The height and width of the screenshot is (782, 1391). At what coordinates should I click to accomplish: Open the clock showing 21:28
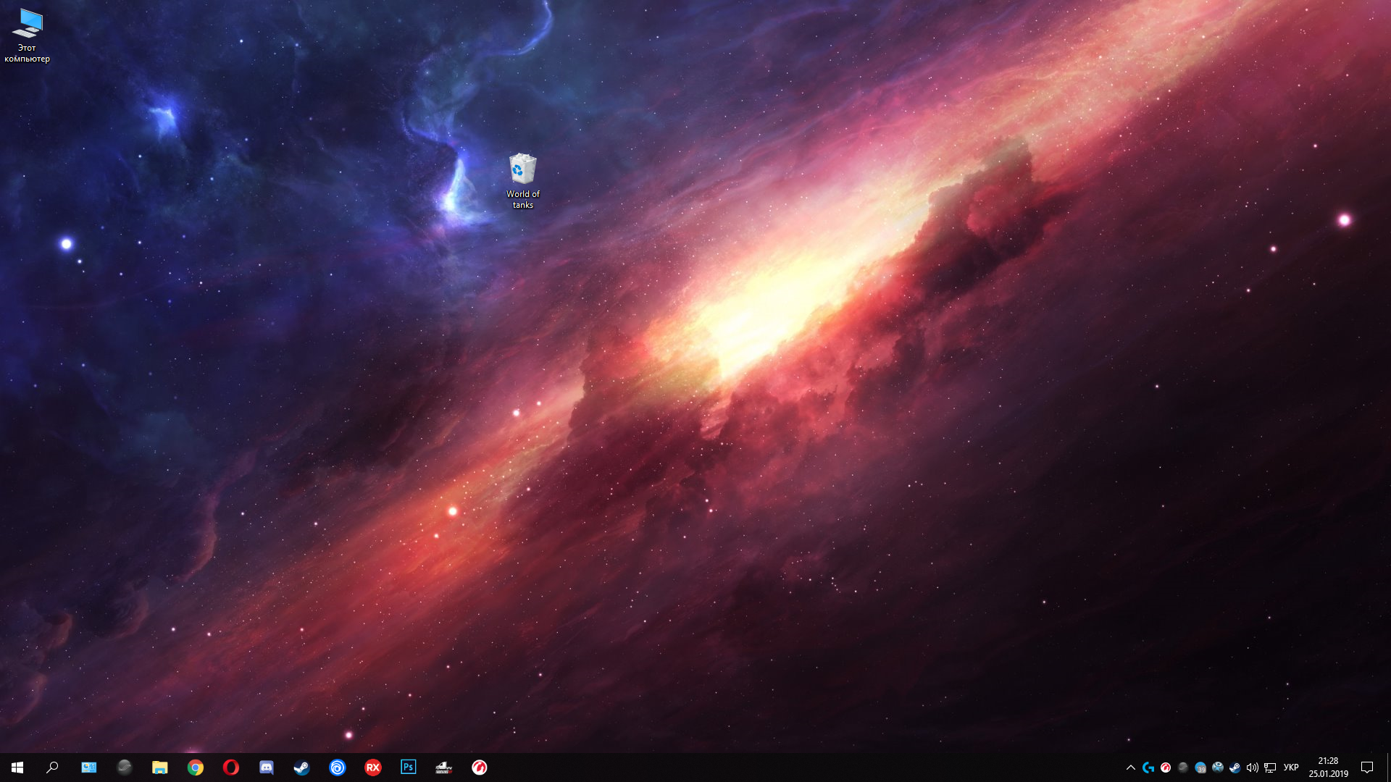point(1328,768)
